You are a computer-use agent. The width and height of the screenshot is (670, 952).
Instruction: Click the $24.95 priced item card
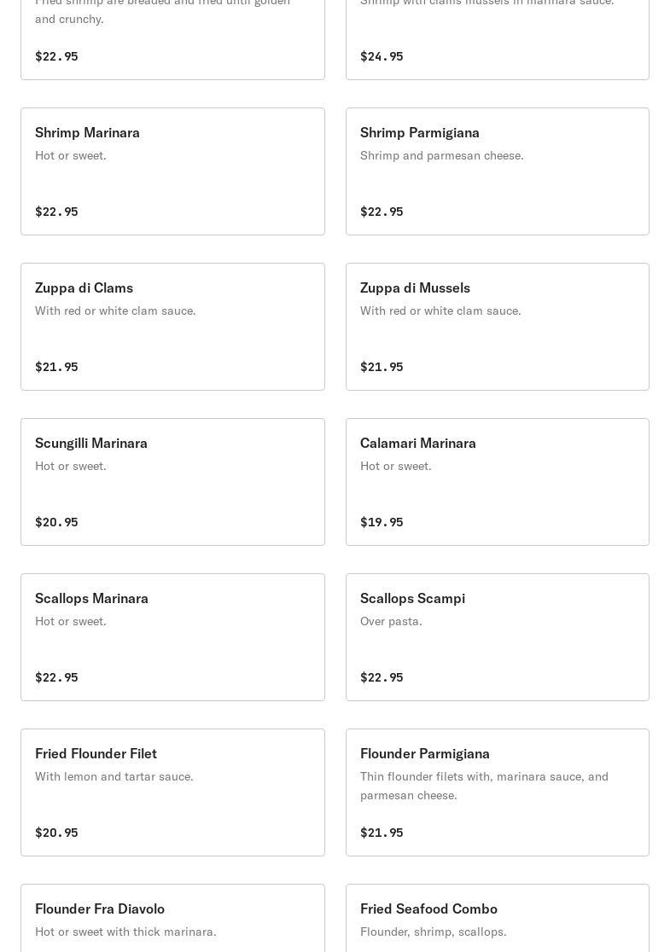(x=498, y=39)
